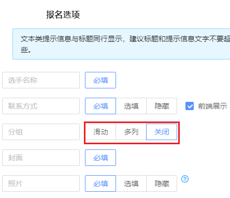Screen dimensions: 230x198
Task: Set 联系方式 to 隐藏
Action: (x=162, y=106)
